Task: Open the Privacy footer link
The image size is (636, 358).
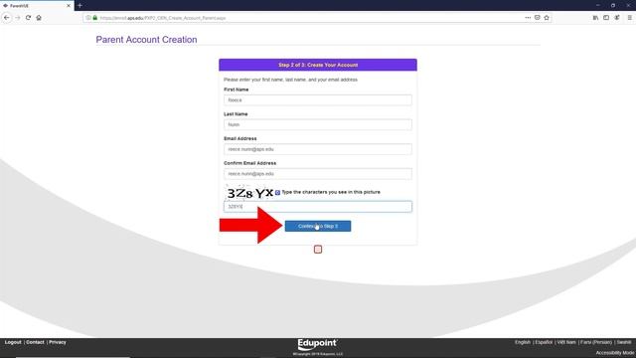Action: click(58, 342)
